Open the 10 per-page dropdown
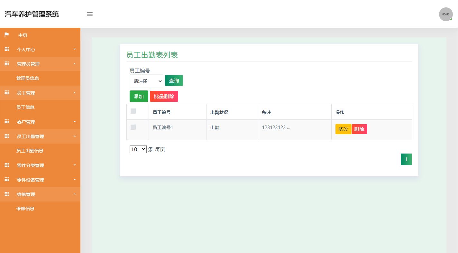458x253 pixels. pos(138,149)
